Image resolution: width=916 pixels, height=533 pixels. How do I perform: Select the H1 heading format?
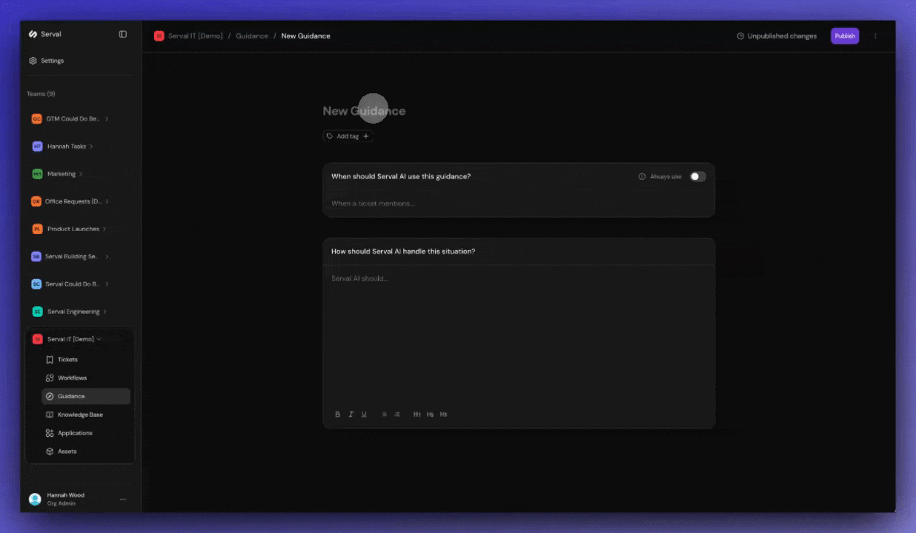416,414
